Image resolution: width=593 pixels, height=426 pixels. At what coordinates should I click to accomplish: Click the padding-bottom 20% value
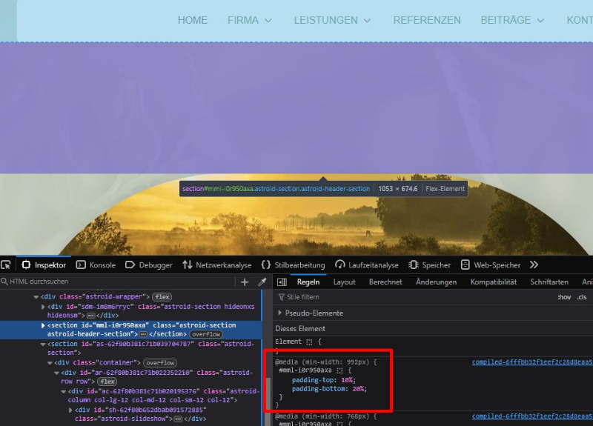click(x=359, y=389)
